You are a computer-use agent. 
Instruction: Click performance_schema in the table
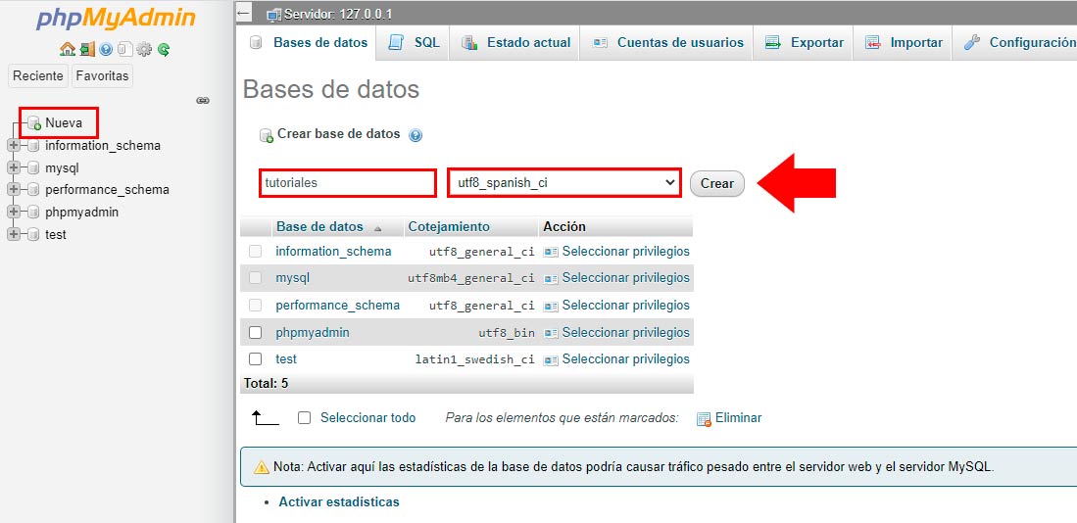pyautogui.click(x=338, y=305)
